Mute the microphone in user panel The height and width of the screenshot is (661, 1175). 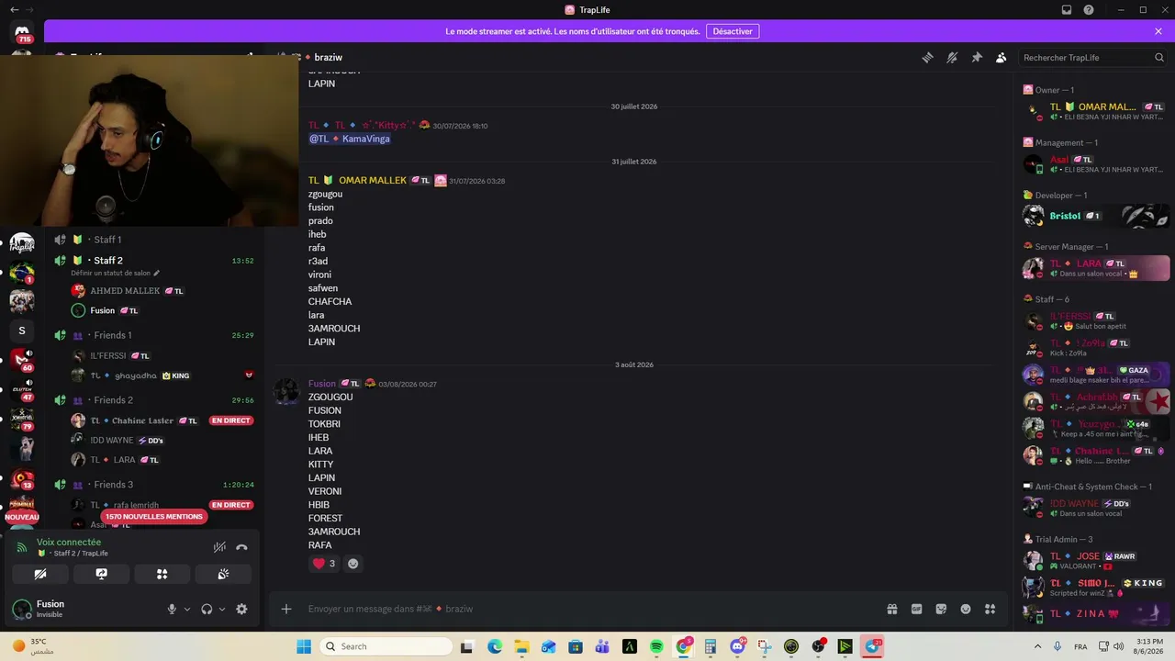point(172,609)
